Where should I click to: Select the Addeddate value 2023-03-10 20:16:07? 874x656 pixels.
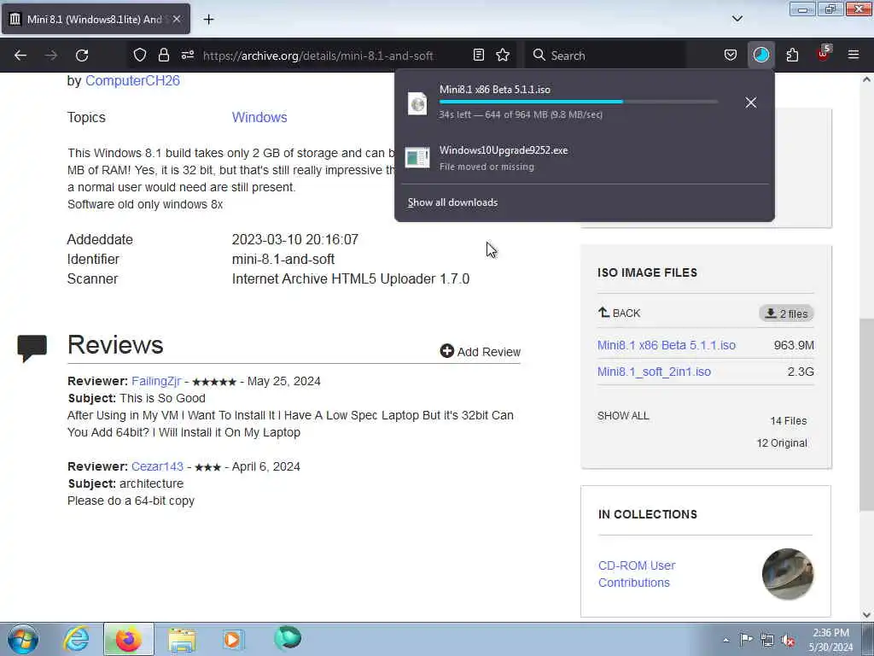point(294,239)
